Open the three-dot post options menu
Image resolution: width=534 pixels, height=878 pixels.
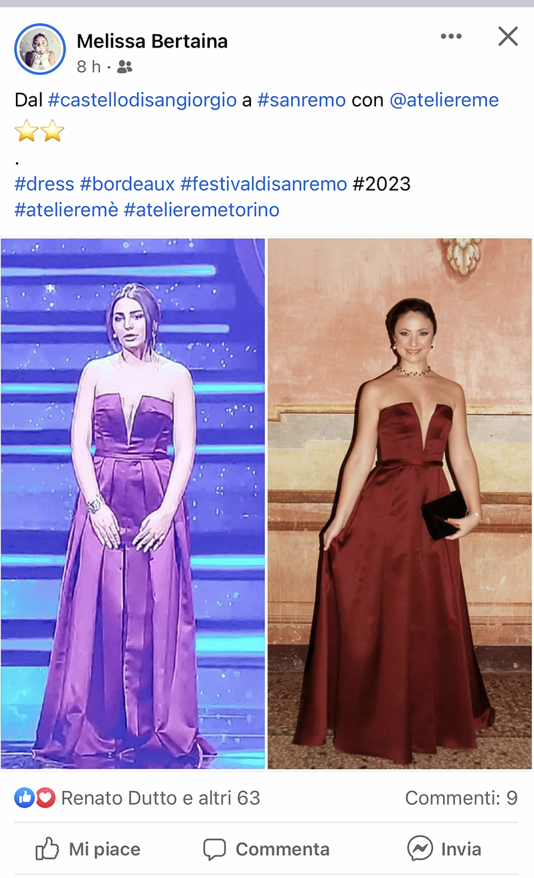pos(451,36)
